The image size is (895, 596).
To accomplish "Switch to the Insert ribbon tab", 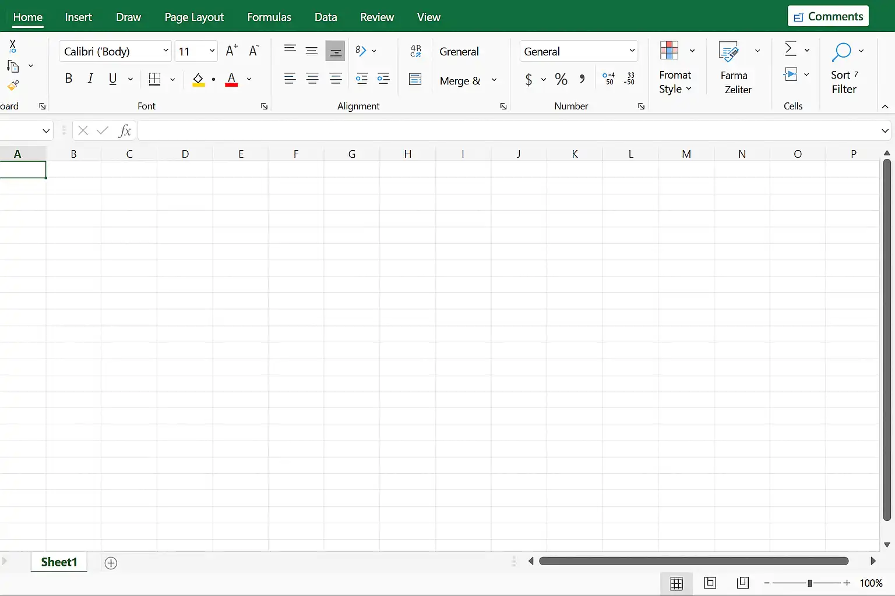I will [78, 17].
